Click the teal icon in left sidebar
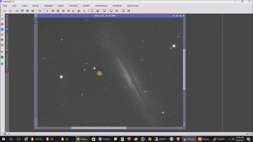The image size is (253, 142). (x=2, y=57)
